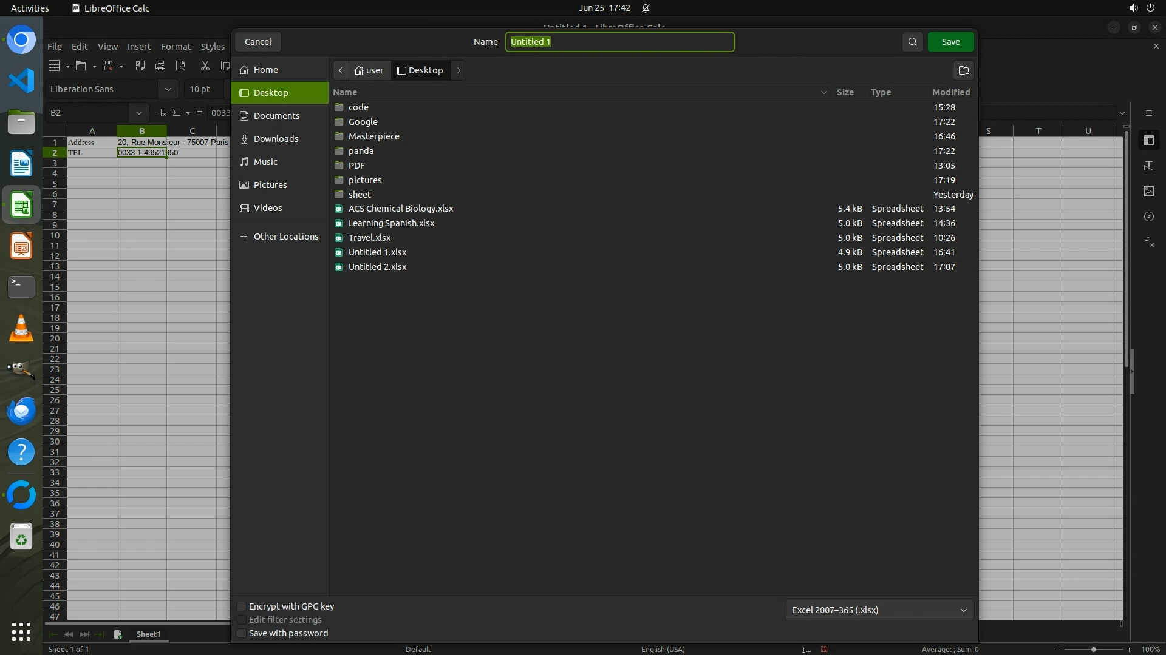Screen dimensions: 1166x655
Task: Click the Print icon in the Calc toolbar
Action: 160,65
